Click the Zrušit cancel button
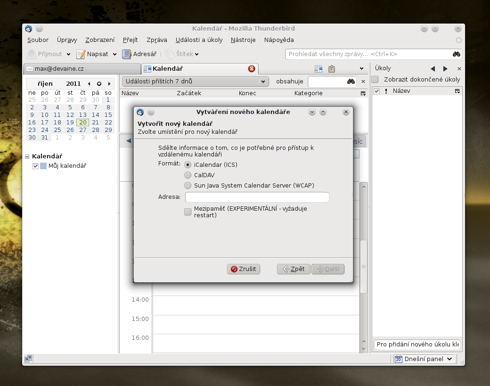 [x=244, y=269]
